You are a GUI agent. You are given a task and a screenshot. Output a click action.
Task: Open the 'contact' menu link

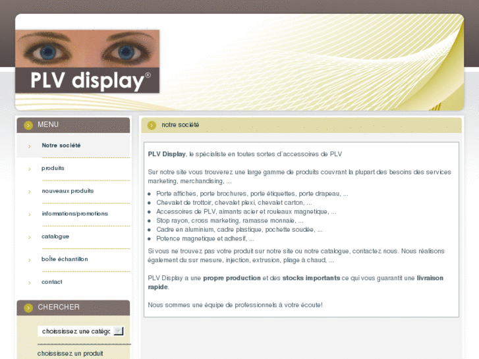click(52, 282)
